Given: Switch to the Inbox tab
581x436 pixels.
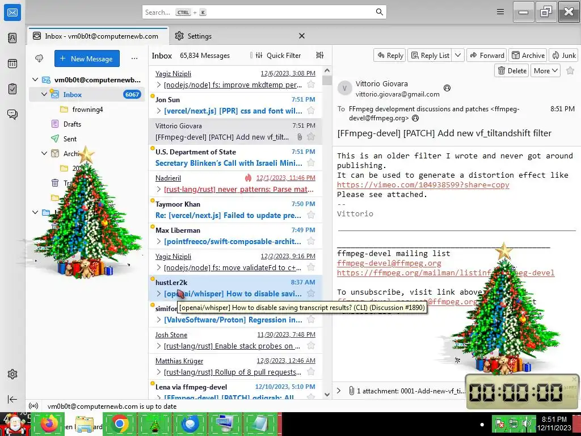Looking at the screenshot, I should coord(98,36).
